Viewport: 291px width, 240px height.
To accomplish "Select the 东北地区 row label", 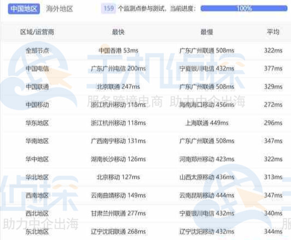I will coord(37,231).
